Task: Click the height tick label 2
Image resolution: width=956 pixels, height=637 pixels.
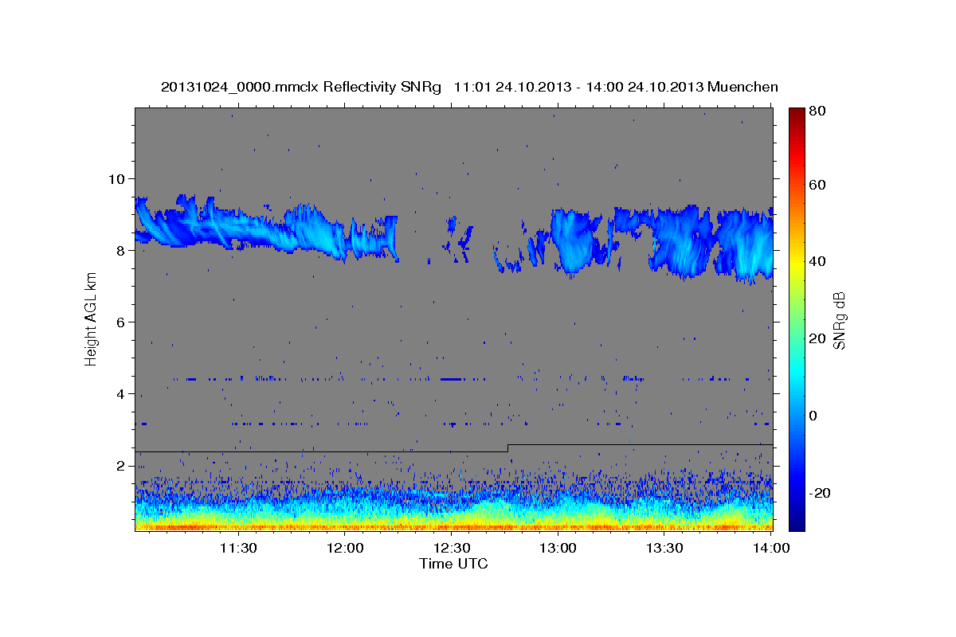Action: tap(122, 466)
